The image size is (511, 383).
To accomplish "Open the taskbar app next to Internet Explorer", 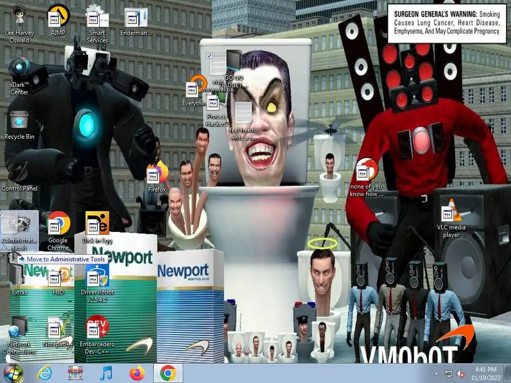I will pos(75,373).
